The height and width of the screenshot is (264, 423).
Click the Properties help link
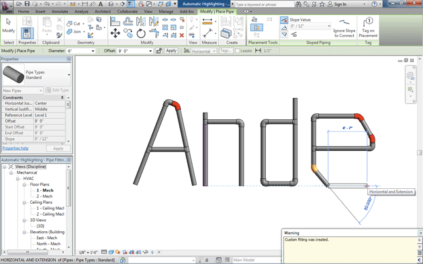(15, 148)
